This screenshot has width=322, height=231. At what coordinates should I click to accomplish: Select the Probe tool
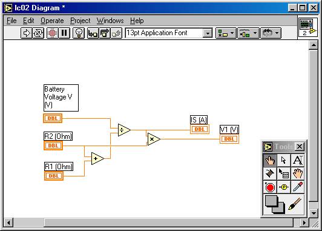[284, 187]
